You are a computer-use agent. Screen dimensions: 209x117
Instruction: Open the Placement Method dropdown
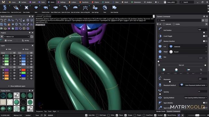(x=193, y=85)
